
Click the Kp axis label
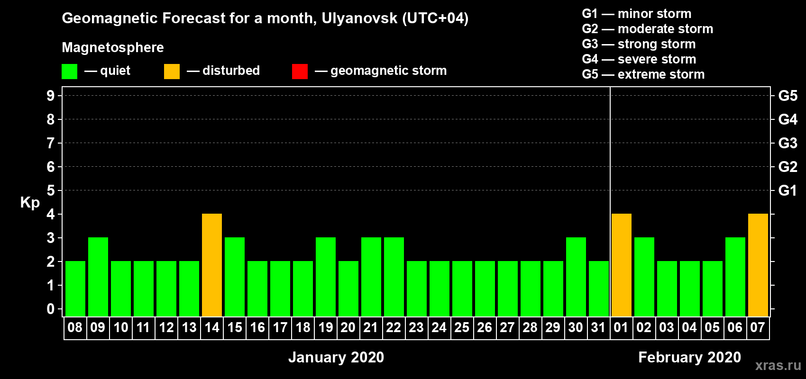point(30,202)
